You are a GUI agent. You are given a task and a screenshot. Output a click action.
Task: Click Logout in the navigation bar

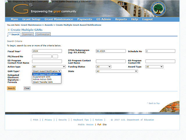148,19
